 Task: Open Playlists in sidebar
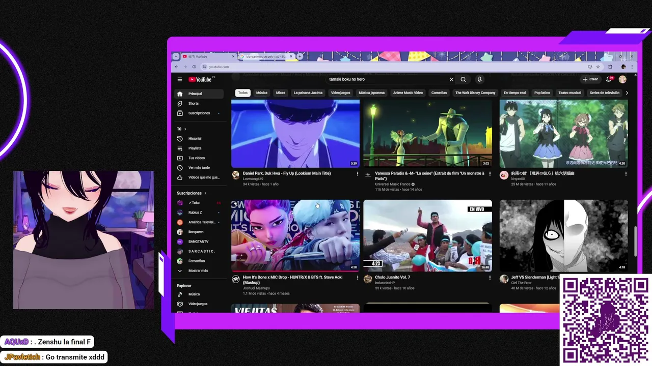coord(199,148)
